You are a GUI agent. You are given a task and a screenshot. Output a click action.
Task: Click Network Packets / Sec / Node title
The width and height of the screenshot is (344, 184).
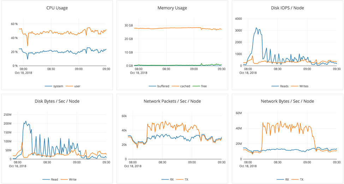[172, 101]
